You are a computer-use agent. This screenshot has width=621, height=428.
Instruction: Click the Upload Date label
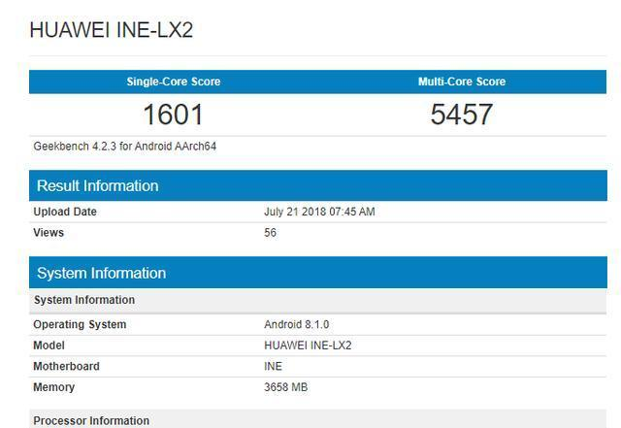[x=65, y=212]
